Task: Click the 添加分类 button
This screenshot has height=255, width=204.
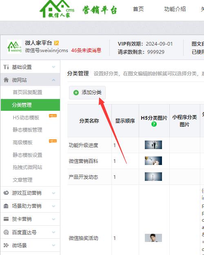Action: 87,92
